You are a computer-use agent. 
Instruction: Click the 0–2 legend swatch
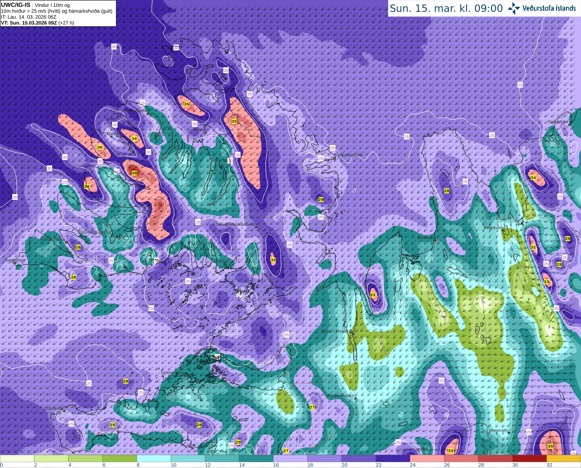[x=17, y=459]
